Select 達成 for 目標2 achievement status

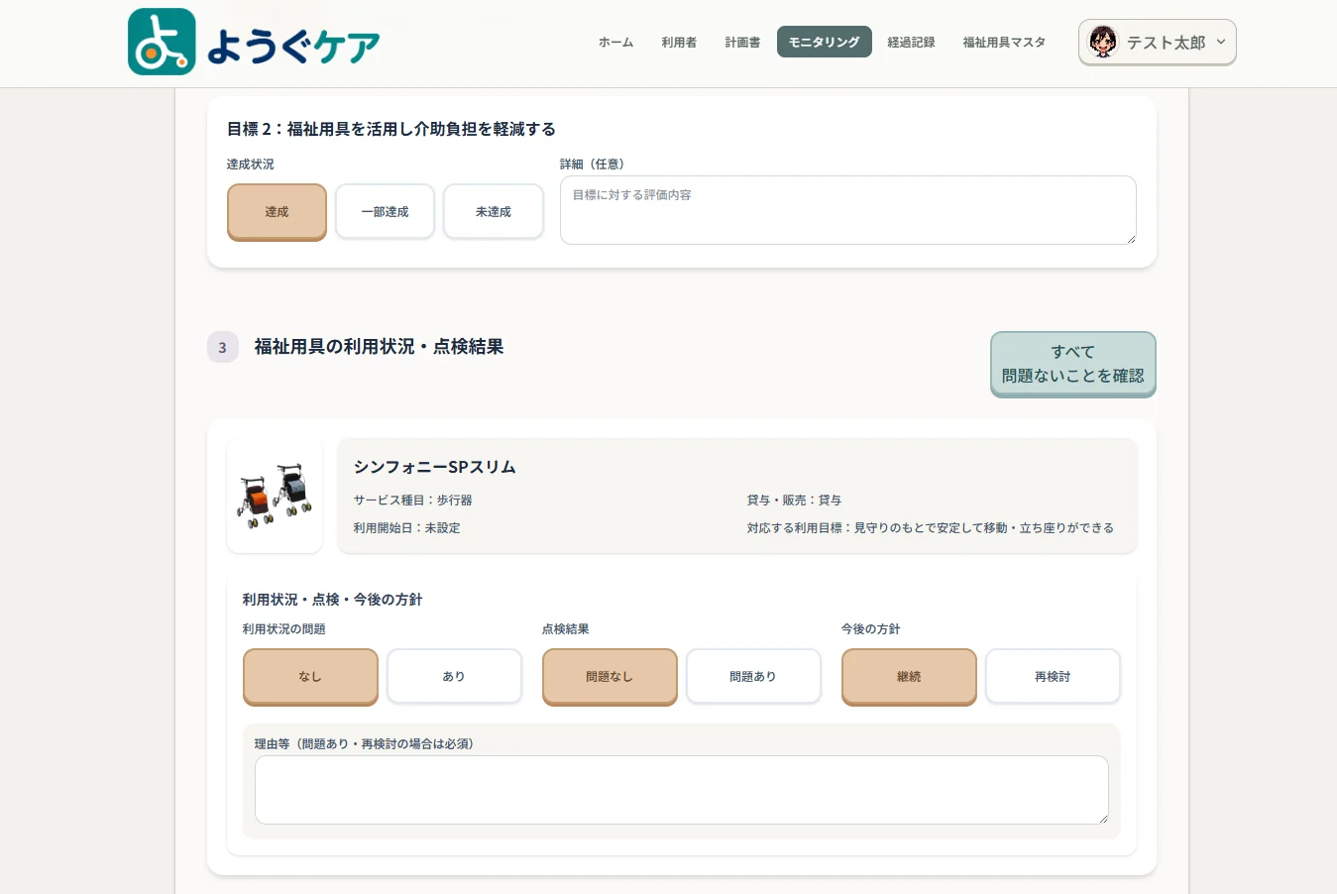tap(277, 211)
